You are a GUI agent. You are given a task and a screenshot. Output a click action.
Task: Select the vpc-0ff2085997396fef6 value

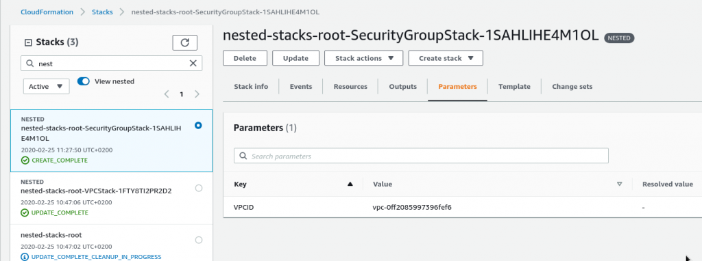pyautogui.click(x=412, y=208)
